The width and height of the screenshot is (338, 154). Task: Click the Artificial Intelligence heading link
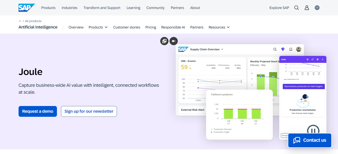(x=38, y=27)
